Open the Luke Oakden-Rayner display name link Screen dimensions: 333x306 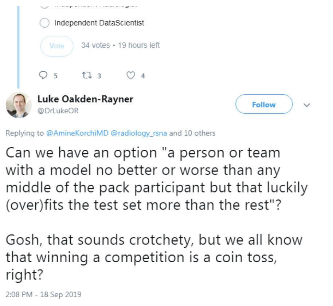point(85,99)
